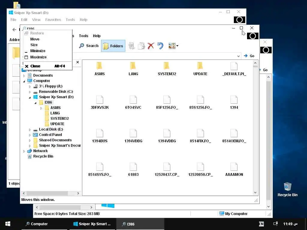Open the Views dropdown icon
The image size is (307, 230).
(173, 46)
